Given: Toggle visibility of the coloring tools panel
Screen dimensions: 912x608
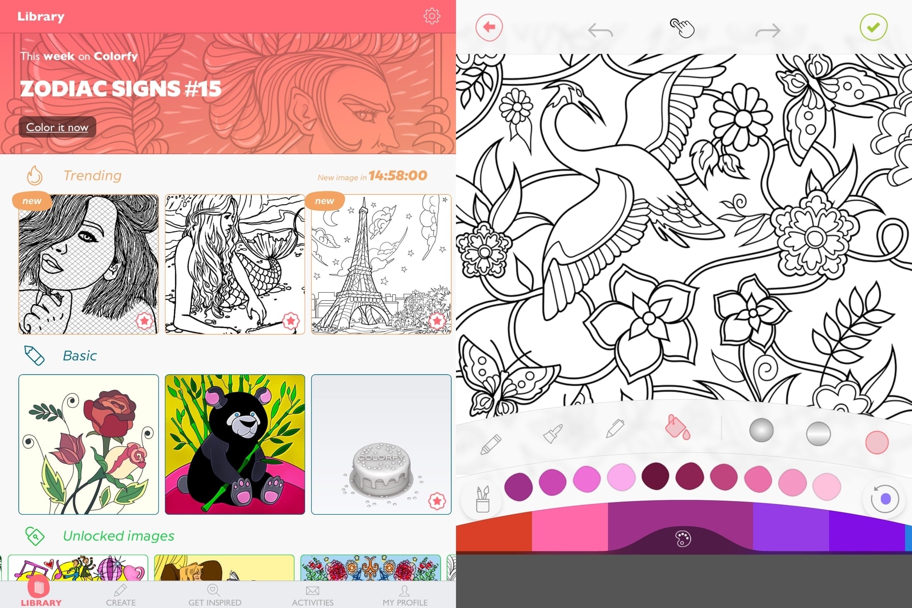Looking at the screenshot, I should coord(682,538).
